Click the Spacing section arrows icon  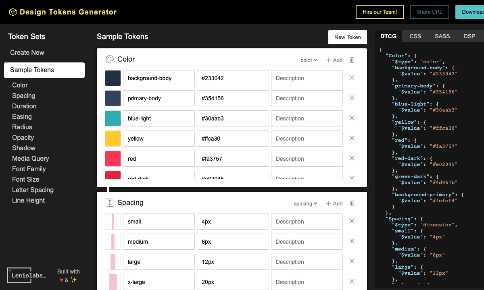[109, 202]
